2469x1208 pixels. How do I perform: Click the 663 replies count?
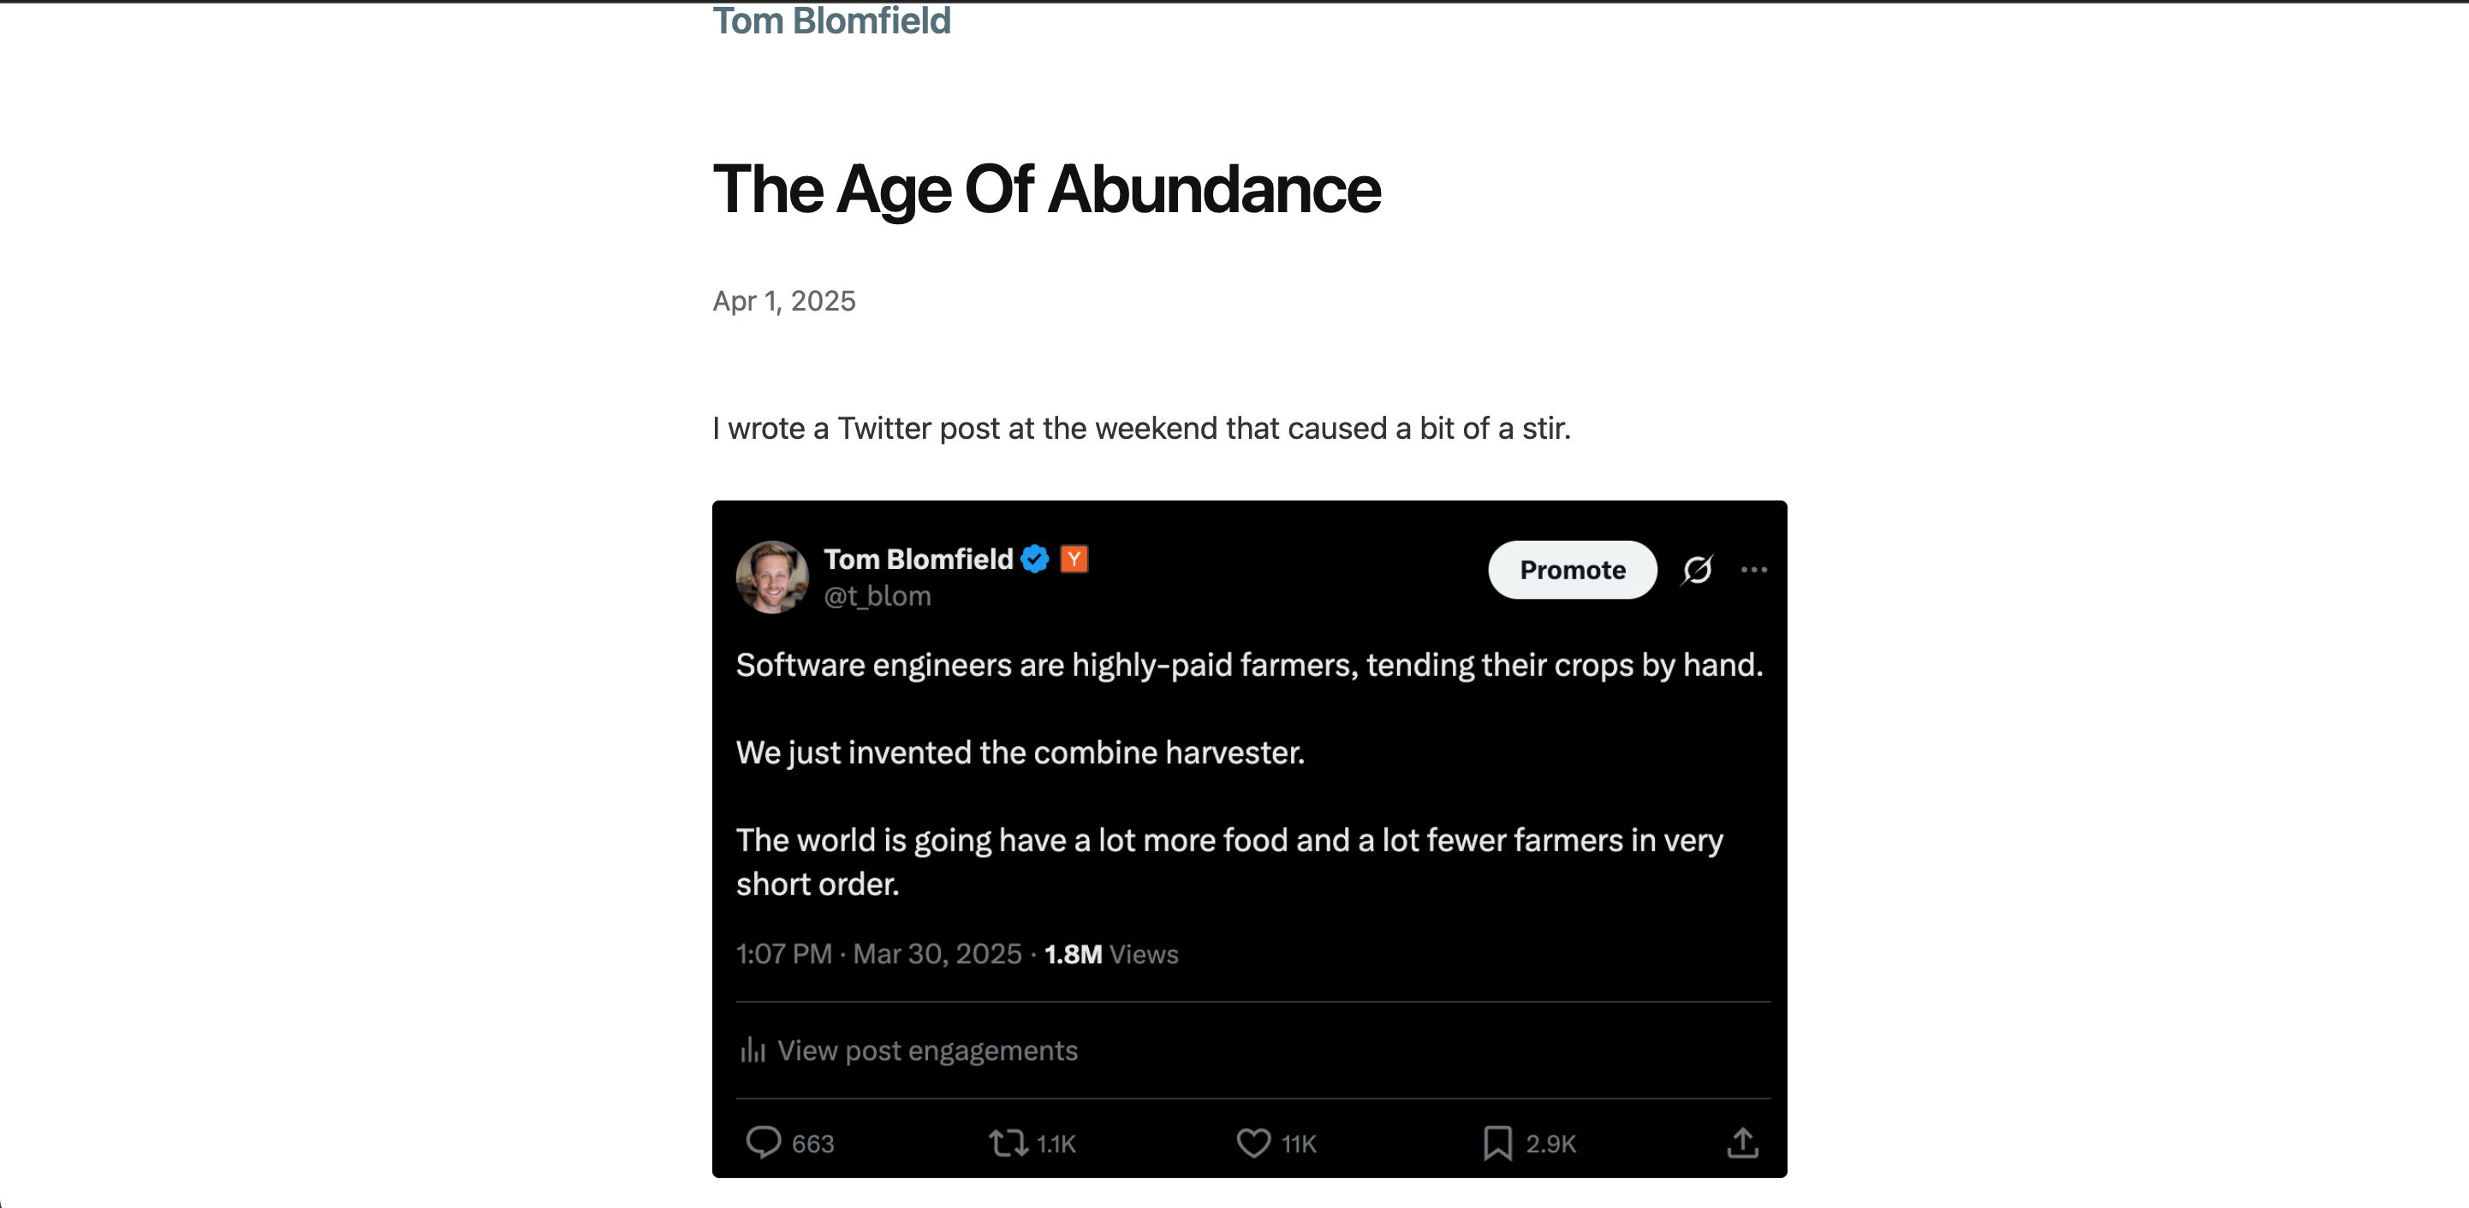coord(812,1144)
